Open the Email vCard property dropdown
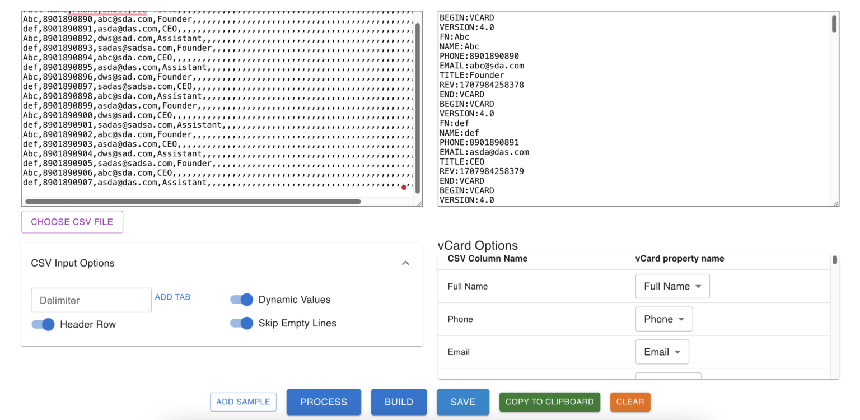The width and height of the screenshot is (860, 420). (662, 352)
